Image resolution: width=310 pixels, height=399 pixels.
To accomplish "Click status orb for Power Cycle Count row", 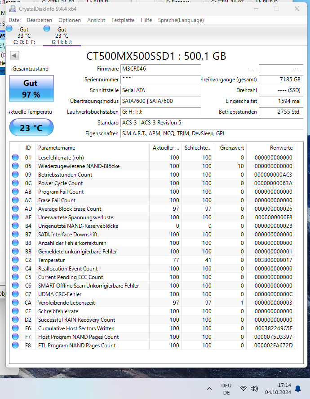I will coord(15,183).
